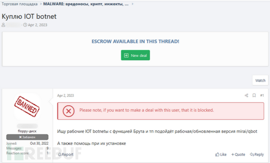Click the red X warning icon
The width and height of the screenshot is (270, 163).
68,110
